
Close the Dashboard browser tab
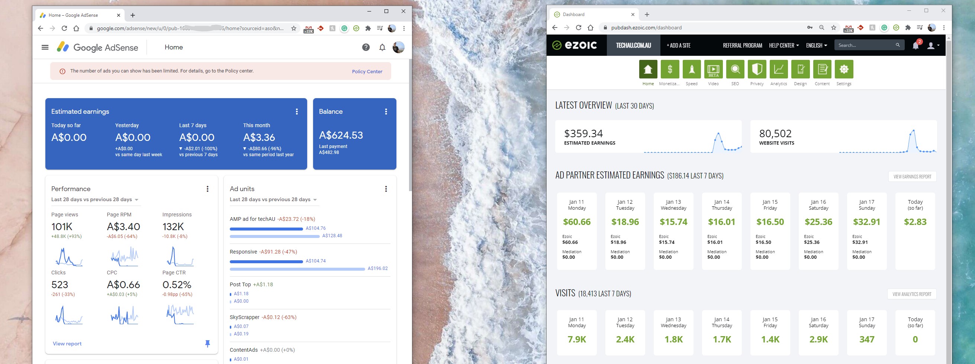[633, 15]
